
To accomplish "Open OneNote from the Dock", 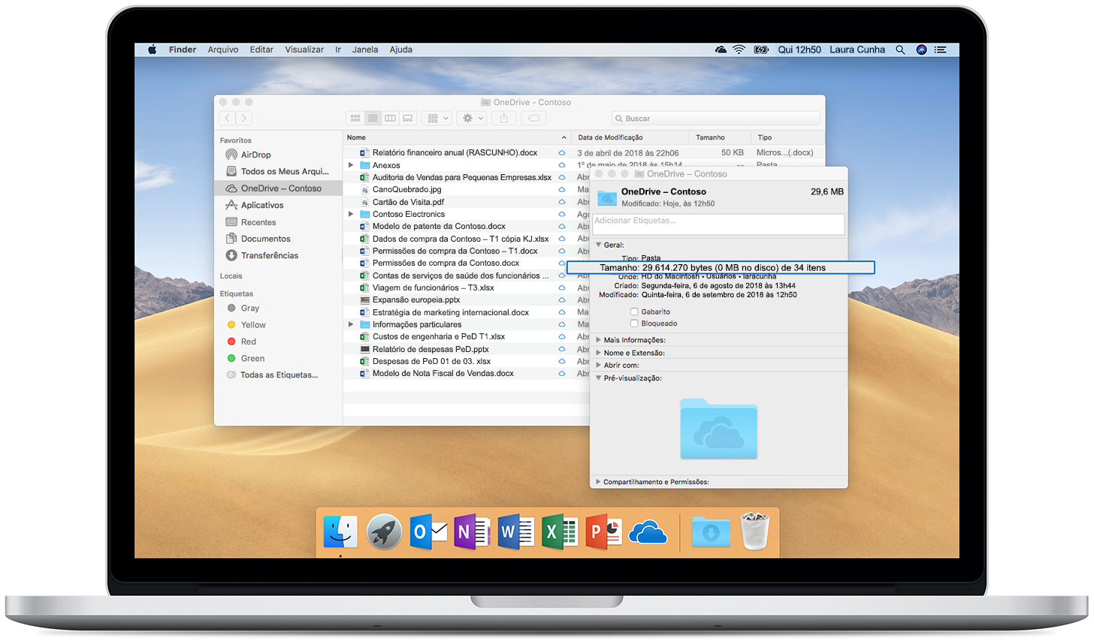I will [x=472, y=532].
